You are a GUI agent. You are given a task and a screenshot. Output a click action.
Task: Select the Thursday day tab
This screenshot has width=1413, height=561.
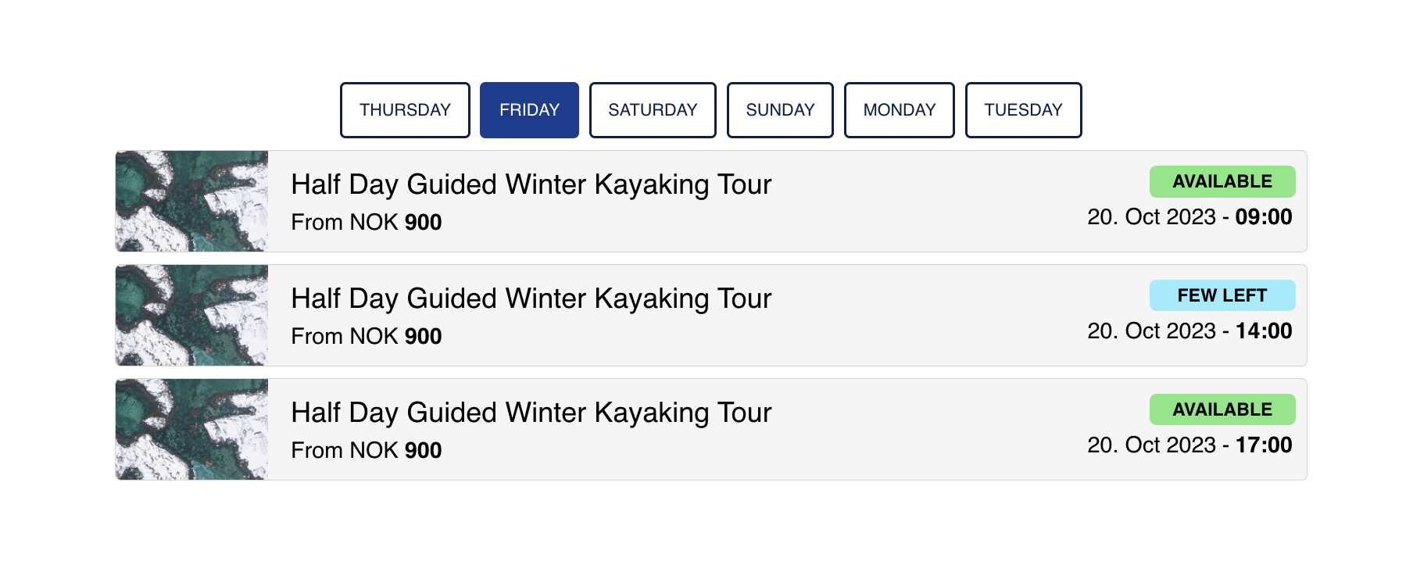pyautogui.click(x=405, y=110)
